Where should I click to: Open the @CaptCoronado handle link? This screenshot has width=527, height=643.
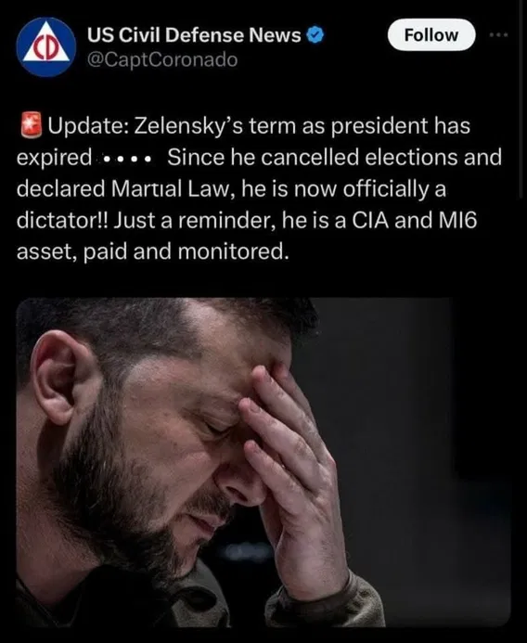(162, 60)
